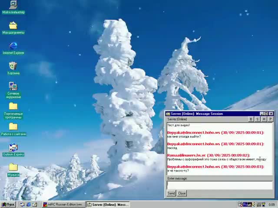
Task: Open the Recycle Bin icon
Action: click(13, 66)
